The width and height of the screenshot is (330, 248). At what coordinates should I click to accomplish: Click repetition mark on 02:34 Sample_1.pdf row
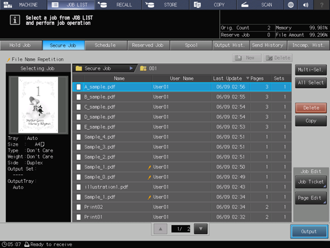[149, 198]
